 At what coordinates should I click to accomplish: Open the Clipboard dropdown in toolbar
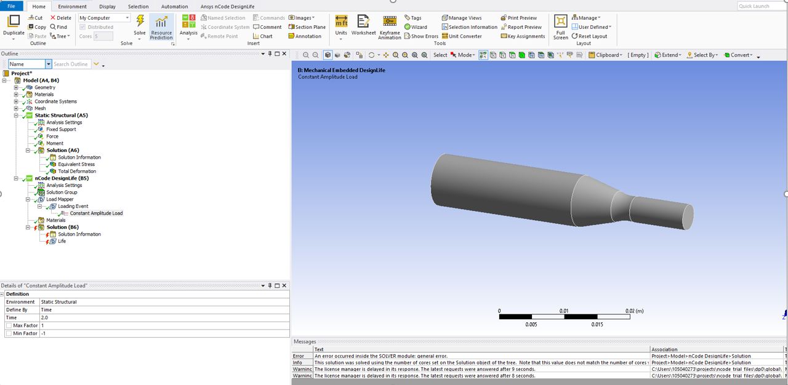[x=605, y=55]
